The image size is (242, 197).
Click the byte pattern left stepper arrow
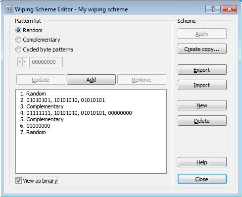[x=20, y=62]
